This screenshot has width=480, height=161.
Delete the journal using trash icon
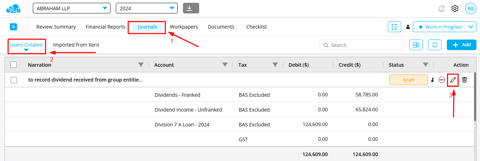tap(464, 80)
